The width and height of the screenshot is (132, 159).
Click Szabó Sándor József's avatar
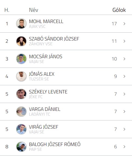21,41
